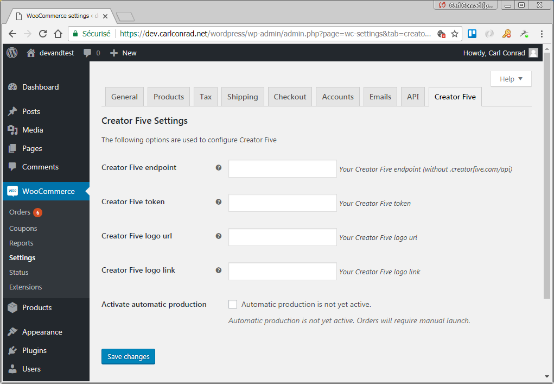The width and height of the screenshot is (554, 384).
Task: Open Howdy, Carl Conrad account menu
Action: pyautogui.click(x=500, y=53)
